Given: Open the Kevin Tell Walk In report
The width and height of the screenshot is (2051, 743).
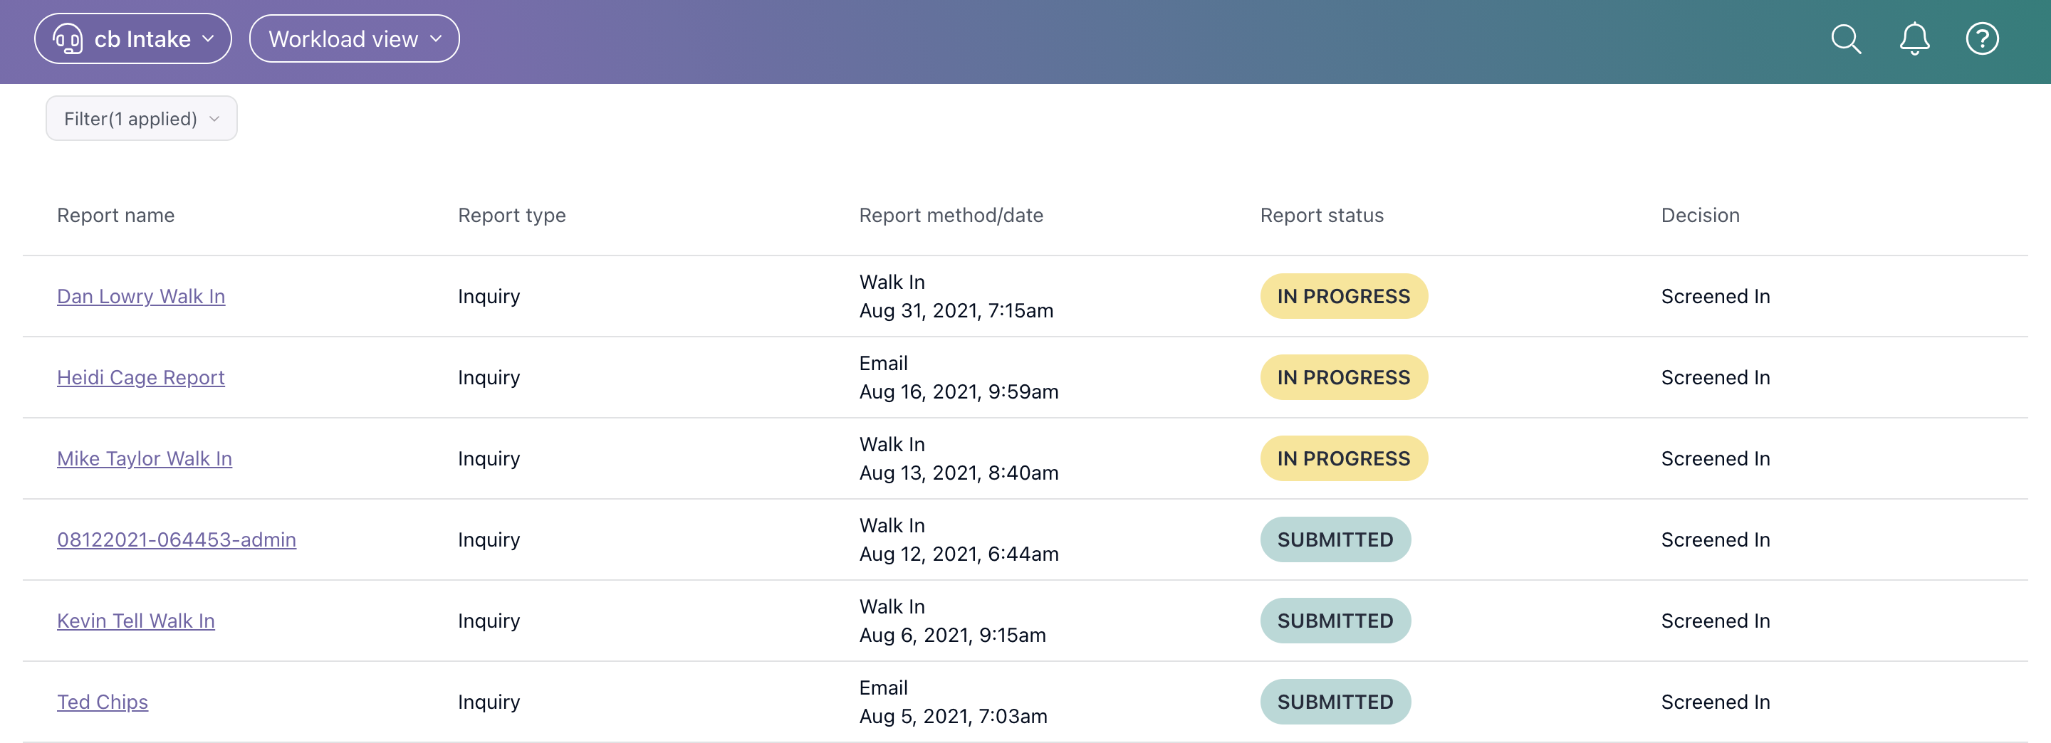Looking at the screenshot, I should (136, 621).
